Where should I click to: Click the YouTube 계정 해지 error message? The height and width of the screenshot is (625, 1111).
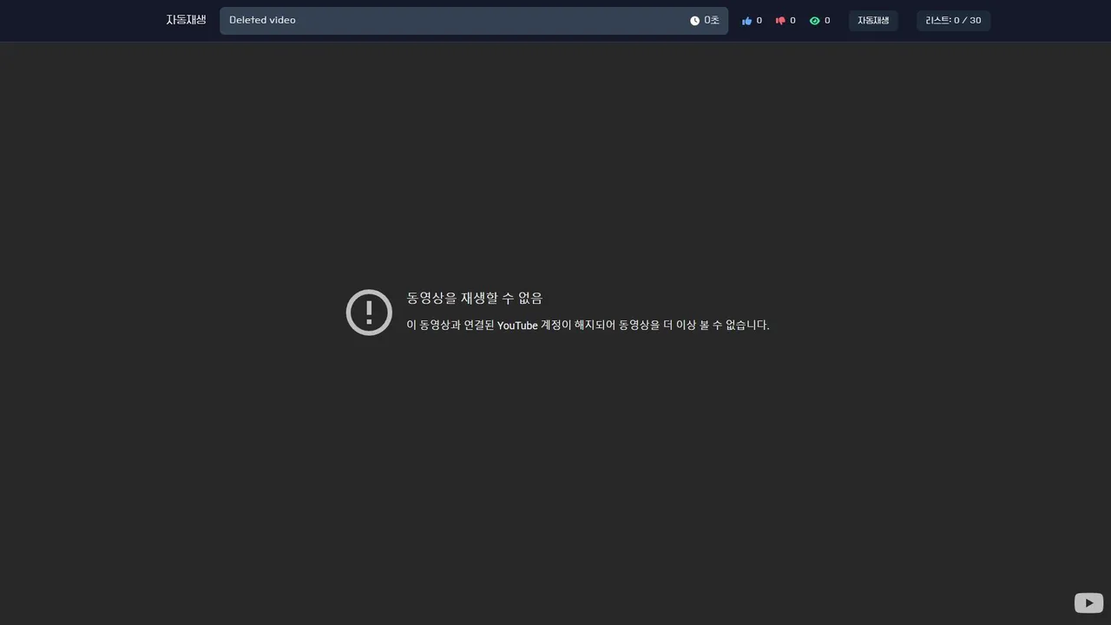tap(588, 326)
